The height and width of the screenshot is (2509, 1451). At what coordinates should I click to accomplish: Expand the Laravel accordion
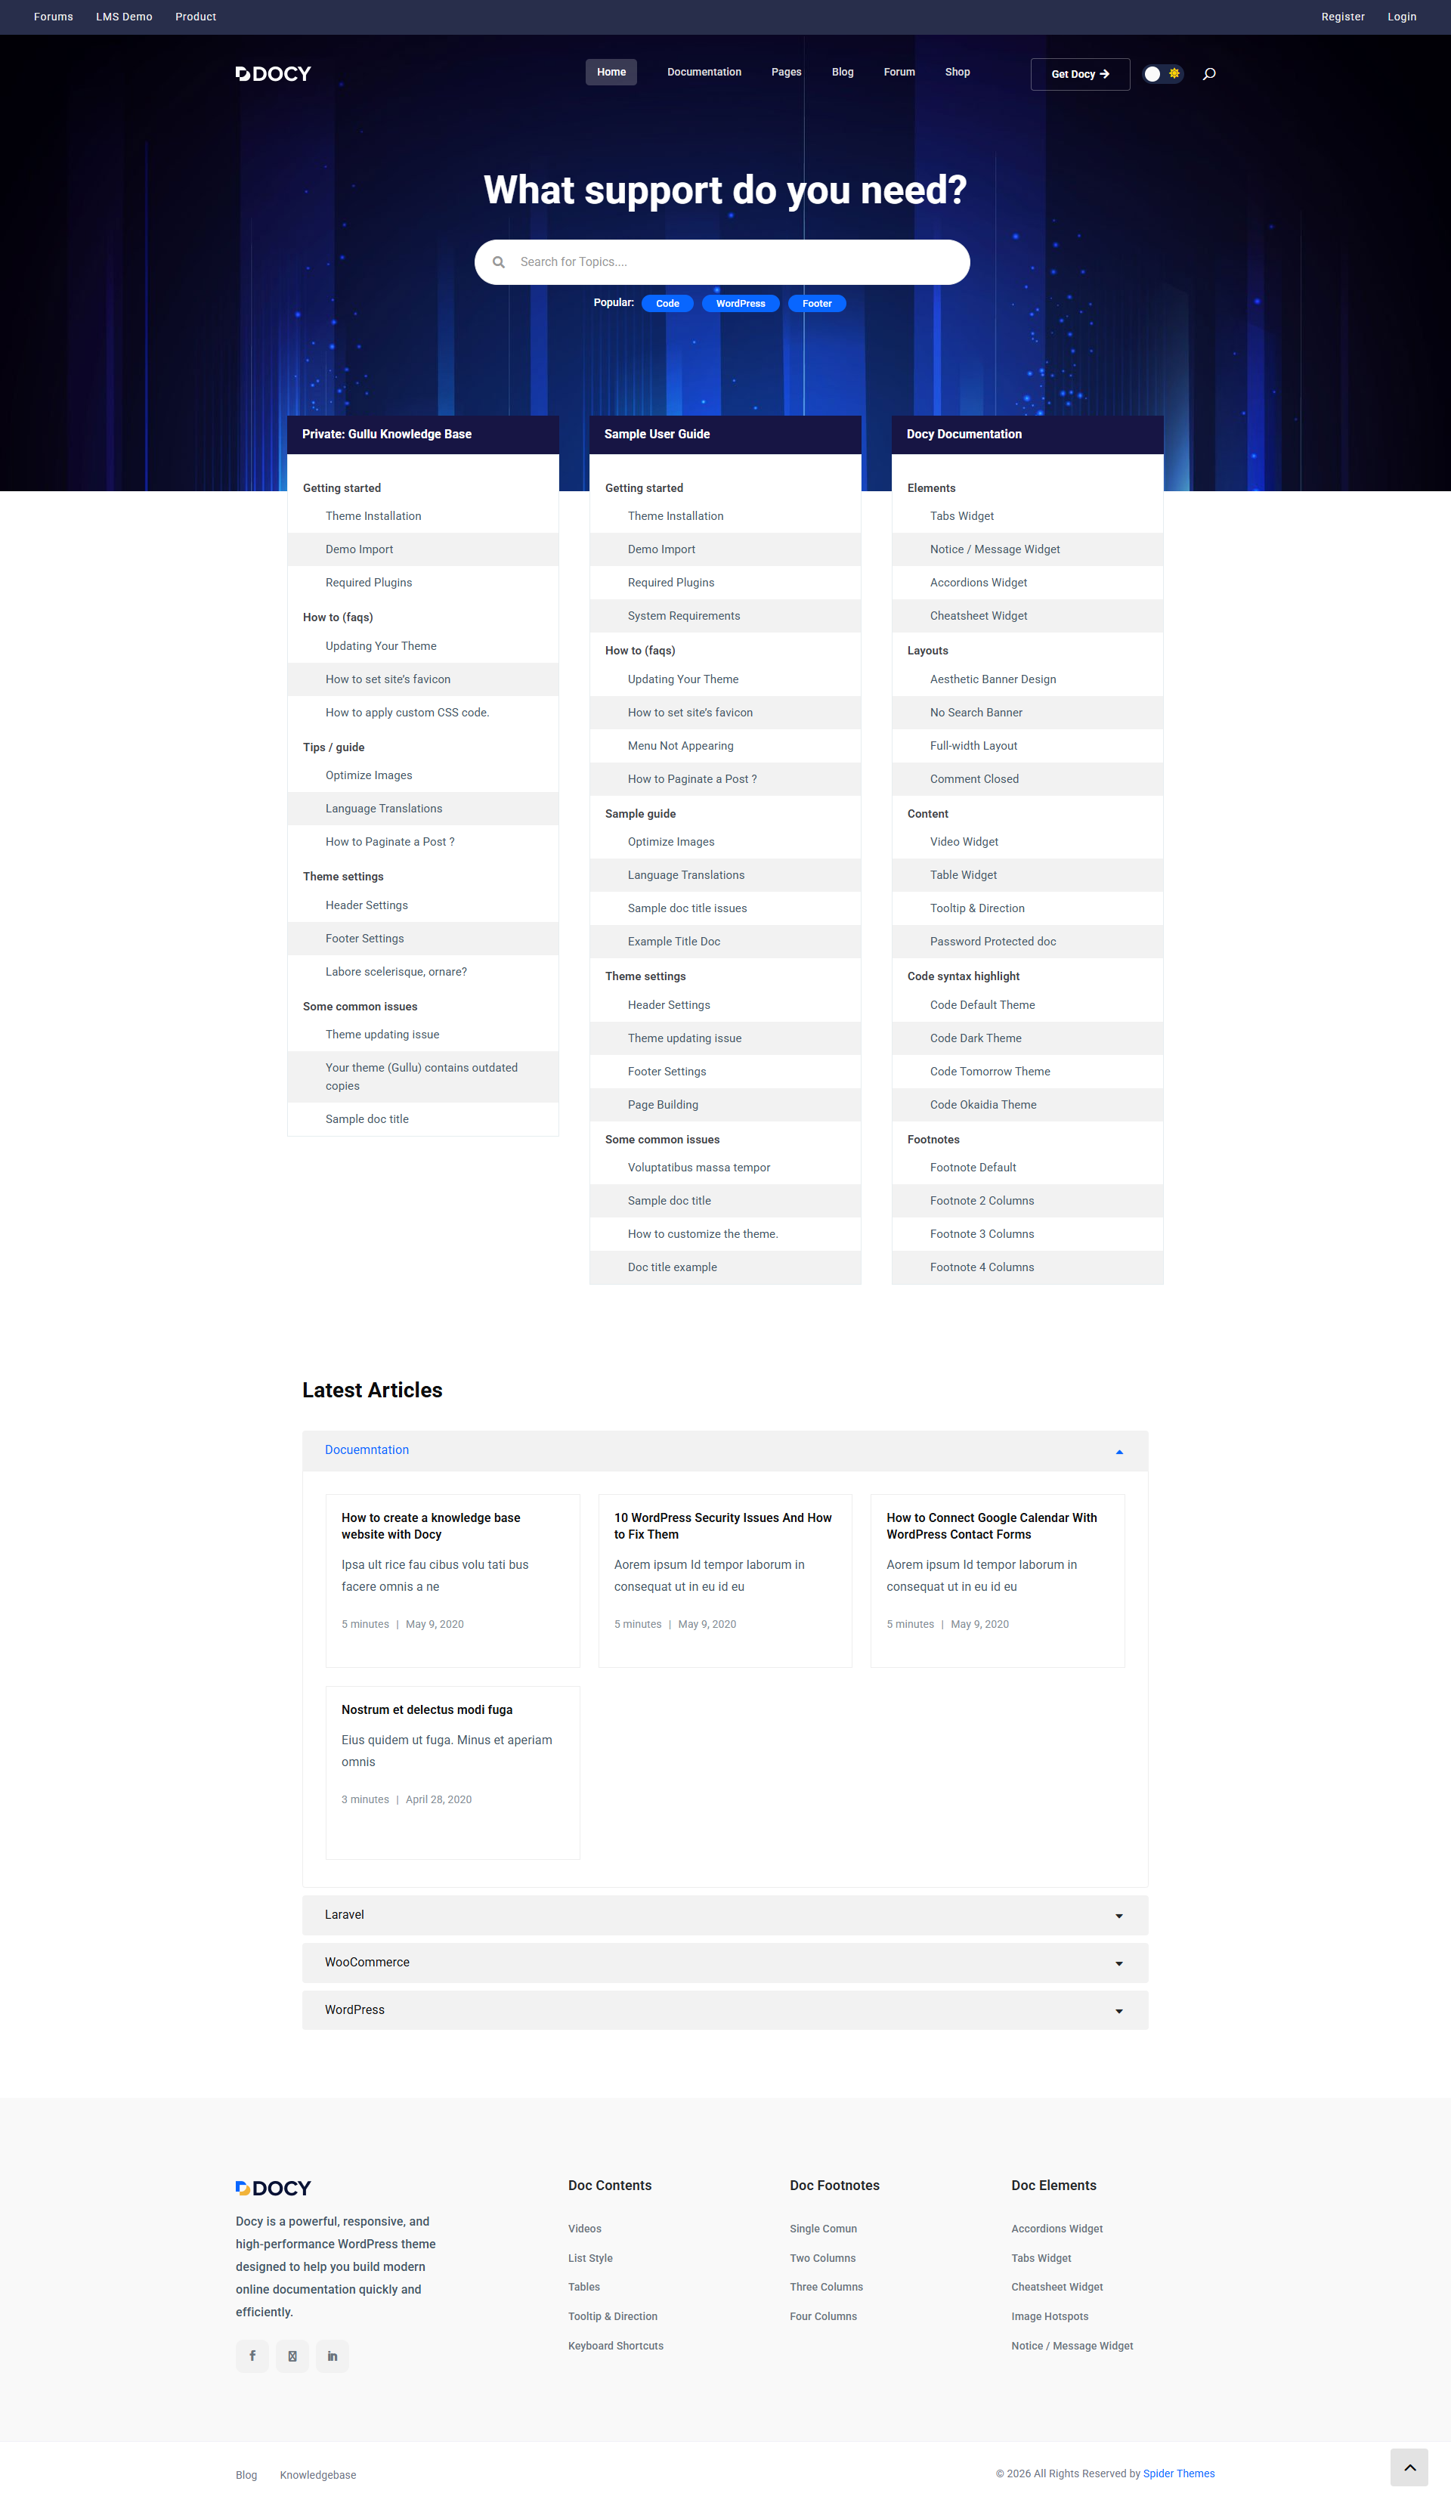725,1914
